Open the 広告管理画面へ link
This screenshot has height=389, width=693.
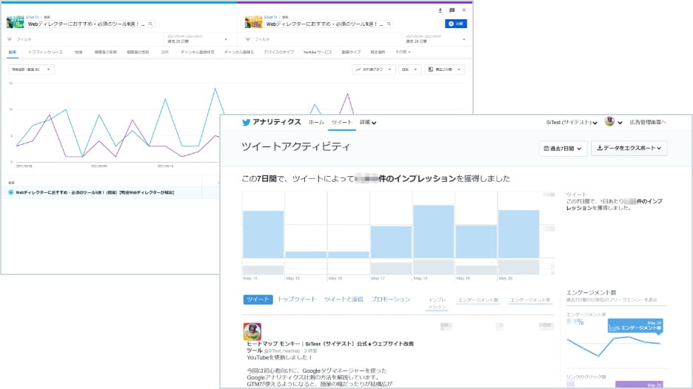point(648,122)
